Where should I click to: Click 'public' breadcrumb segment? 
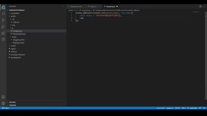pyautogui.click(x=71, y=10)
